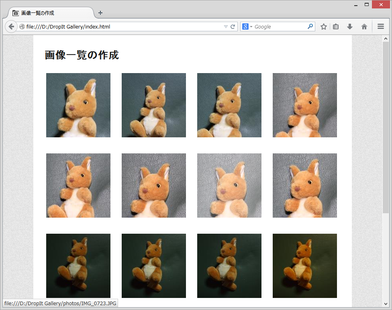Open the IMG_0723 photo link
Viewport: 392px width, 310px height.
[78, 266]
